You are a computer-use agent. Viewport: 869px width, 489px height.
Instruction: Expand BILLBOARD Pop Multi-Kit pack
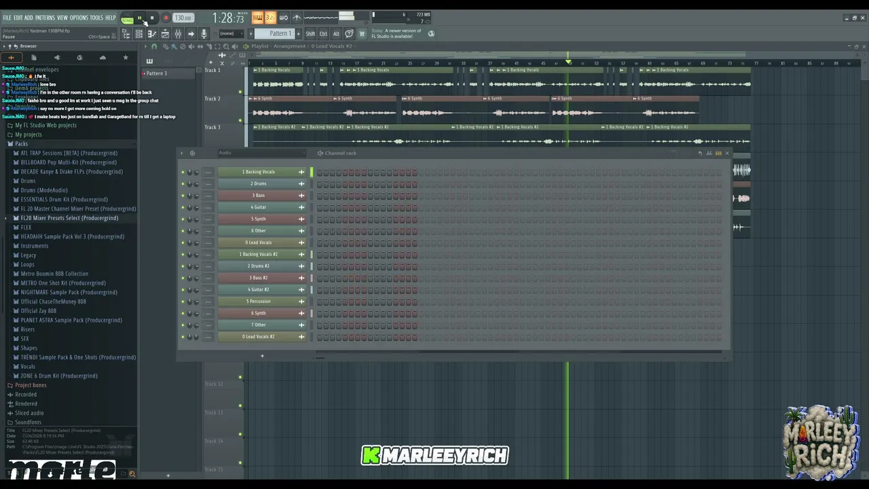pyautogui.click(x=69, y=162)
